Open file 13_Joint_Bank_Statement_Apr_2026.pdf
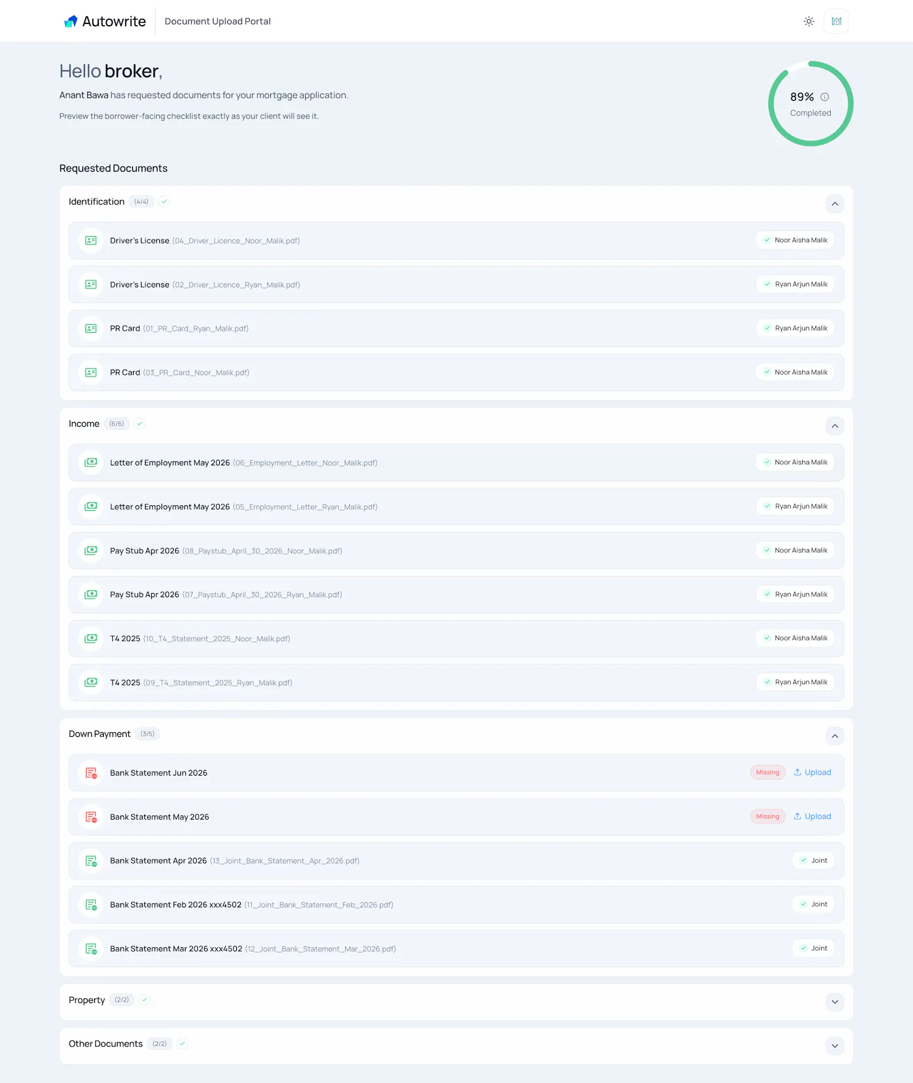 285,861
